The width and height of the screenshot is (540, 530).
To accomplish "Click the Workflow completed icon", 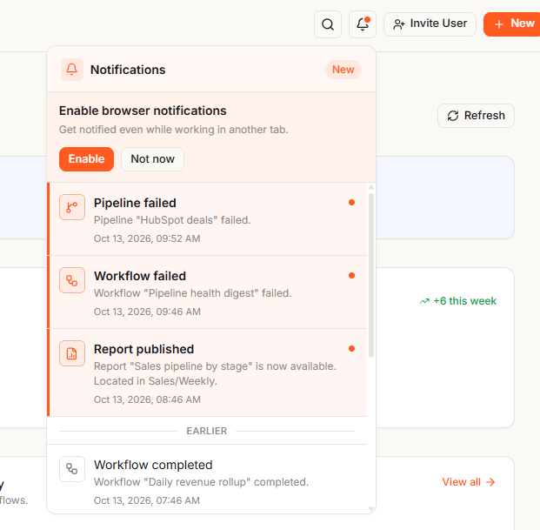I will (72, 469).
